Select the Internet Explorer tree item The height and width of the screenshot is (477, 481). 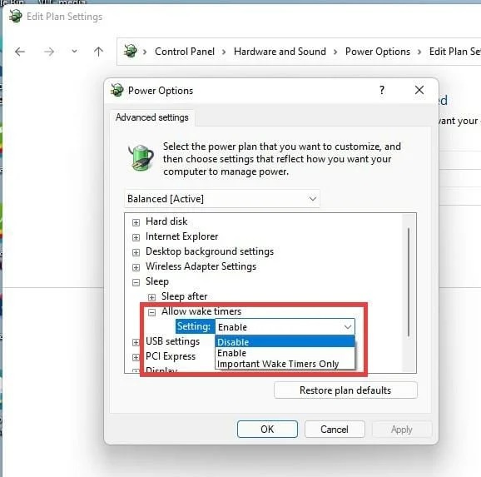[181, 236]
